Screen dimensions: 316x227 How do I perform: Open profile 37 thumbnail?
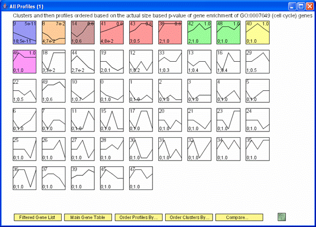pyautogui.click(x=54, y=178)
